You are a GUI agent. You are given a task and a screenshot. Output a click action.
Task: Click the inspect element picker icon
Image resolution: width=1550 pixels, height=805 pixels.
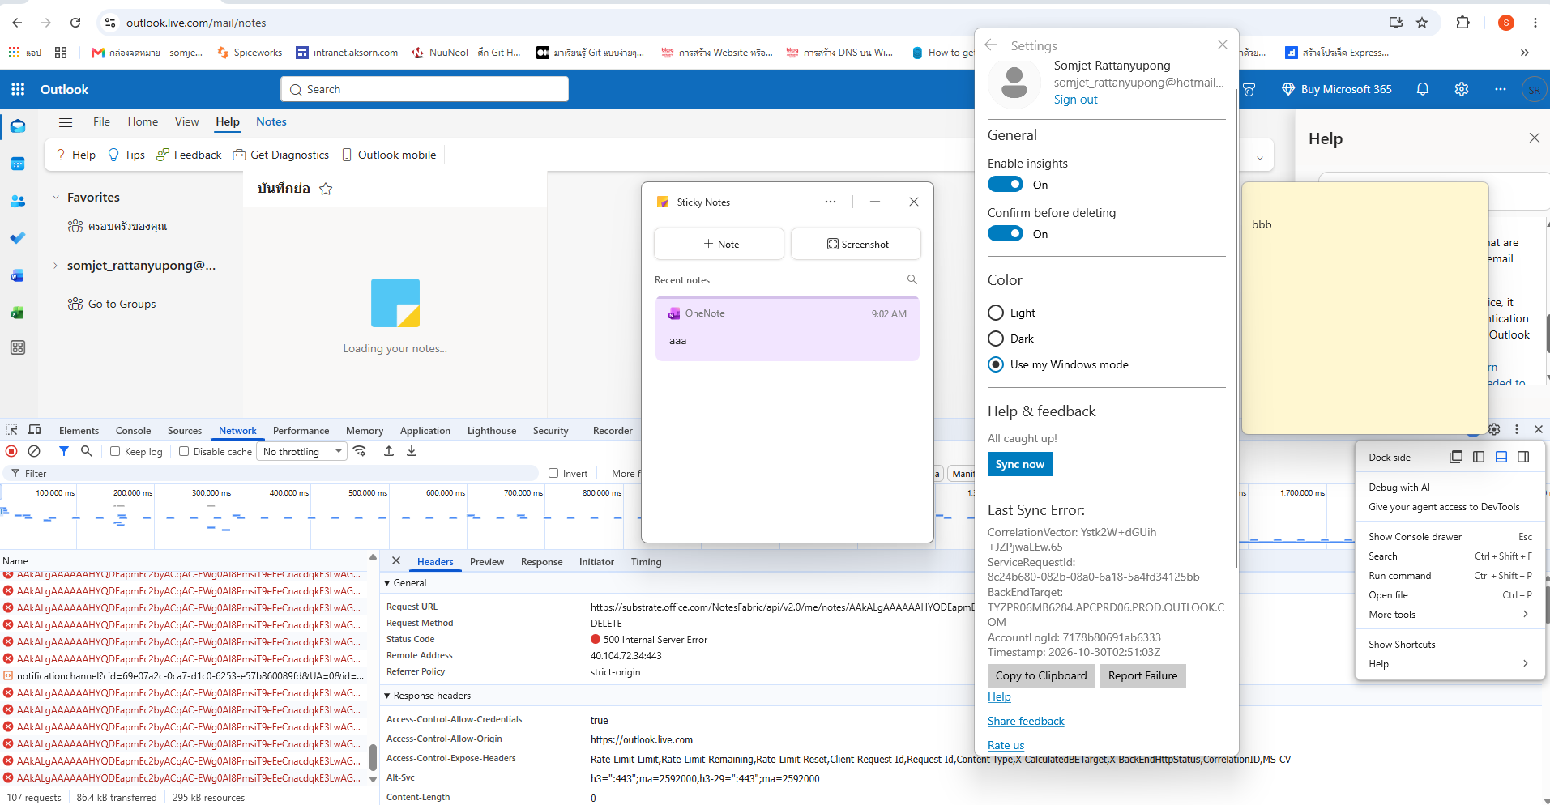pos(11,430)
